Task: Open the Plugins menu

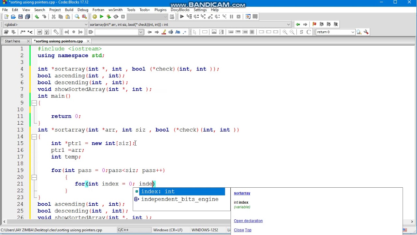Action: tap(160, 10)
